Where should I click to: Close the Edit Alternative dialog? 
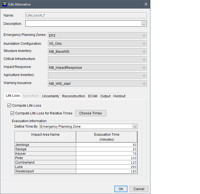tap(146, 4)
